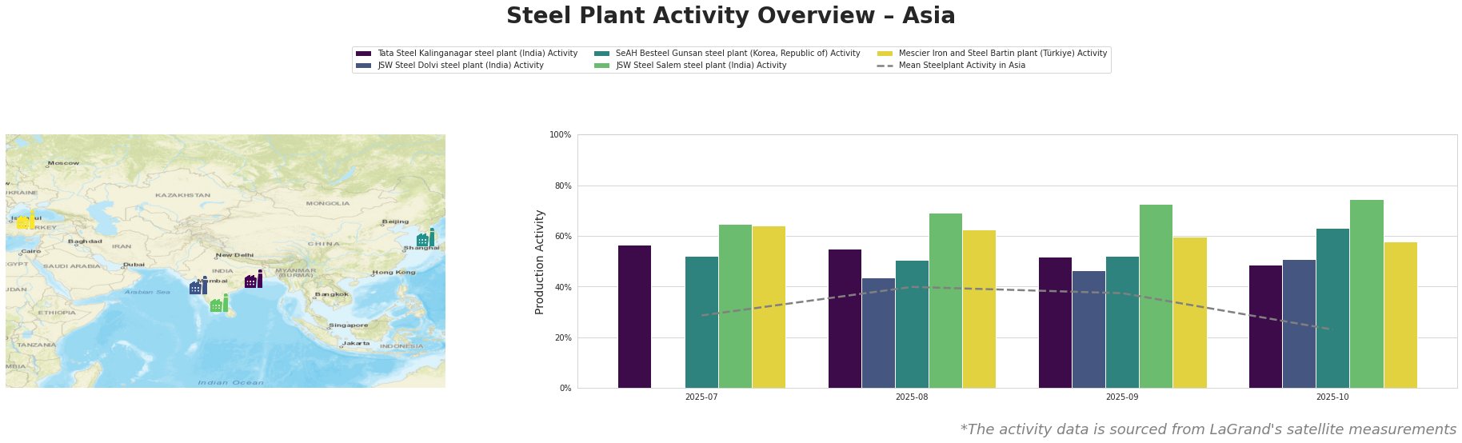The width and height of the screenshot is (1462, 443).
Task: Click the JSW Steel Salem green legend swatch
Action: click(x=601, y=66)
